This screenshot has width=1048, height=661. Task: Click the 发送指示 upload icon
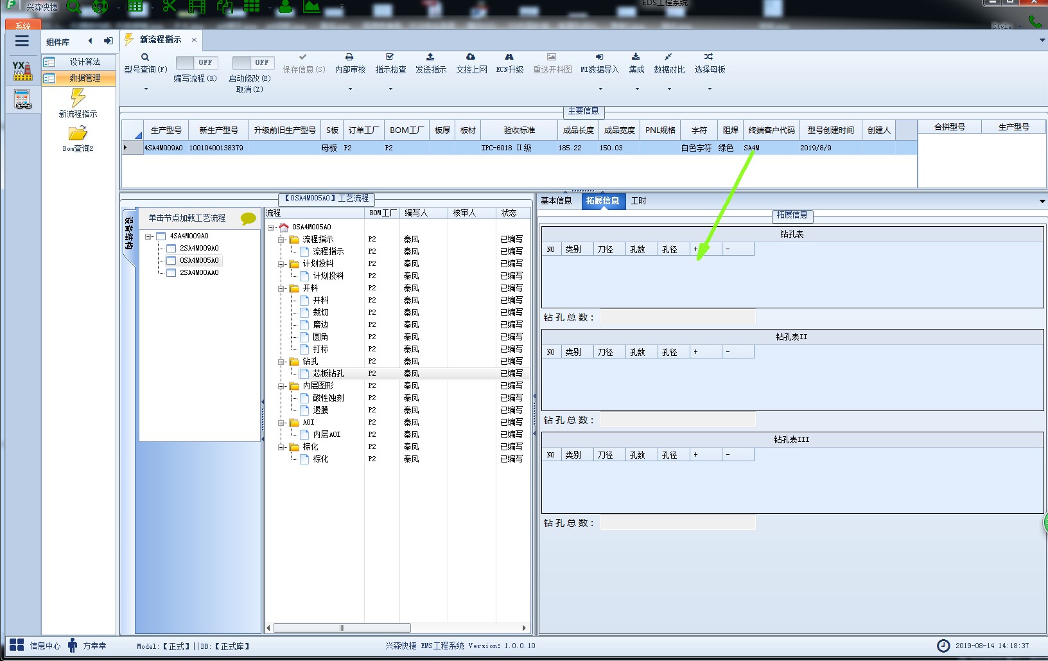[430, 57]
